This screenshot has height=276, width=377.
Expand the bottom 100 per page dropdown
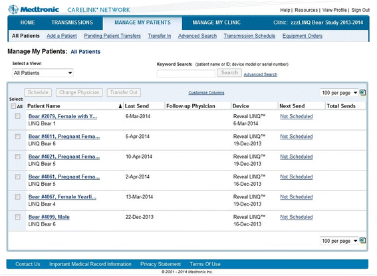point(339,241)
